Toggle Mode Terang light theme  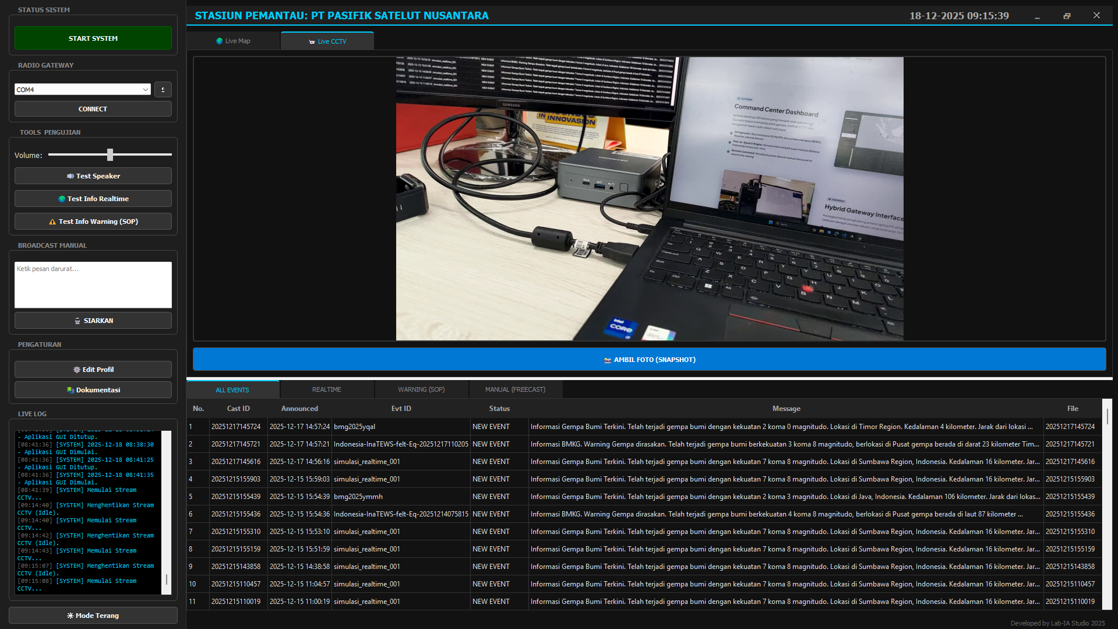click(93, 616)
